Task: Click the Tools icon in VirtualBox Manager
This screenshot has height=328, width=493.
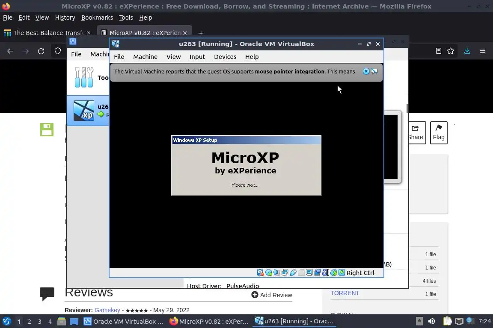Action: (84, 77)
